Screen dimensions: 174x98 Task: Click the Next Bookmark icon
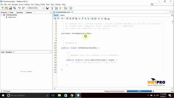[86, 19]
